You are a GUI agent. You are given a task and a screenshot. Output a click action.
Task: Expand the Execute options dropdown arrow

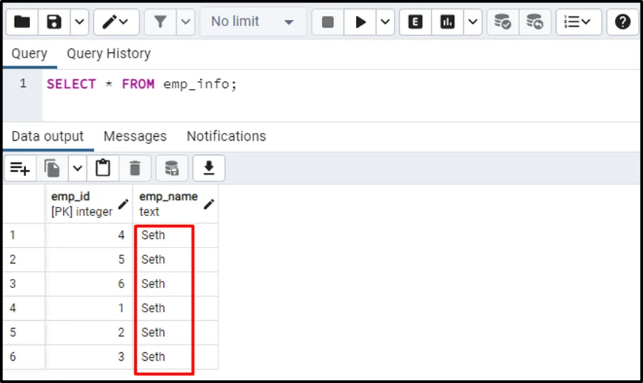coord(385,22)
